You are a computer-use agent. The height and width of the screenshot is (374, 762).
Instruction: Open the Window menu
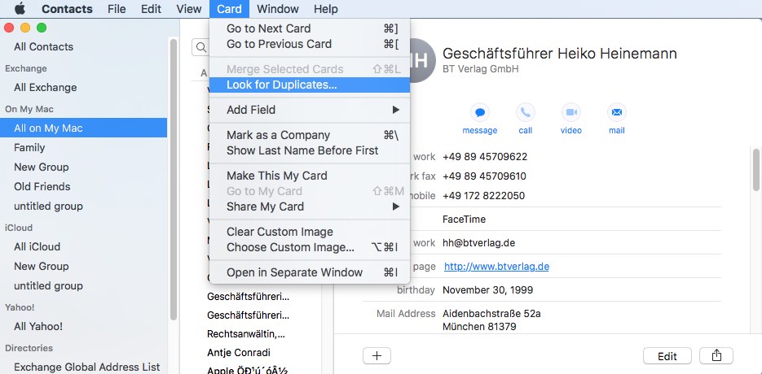(x=278, y=9)
